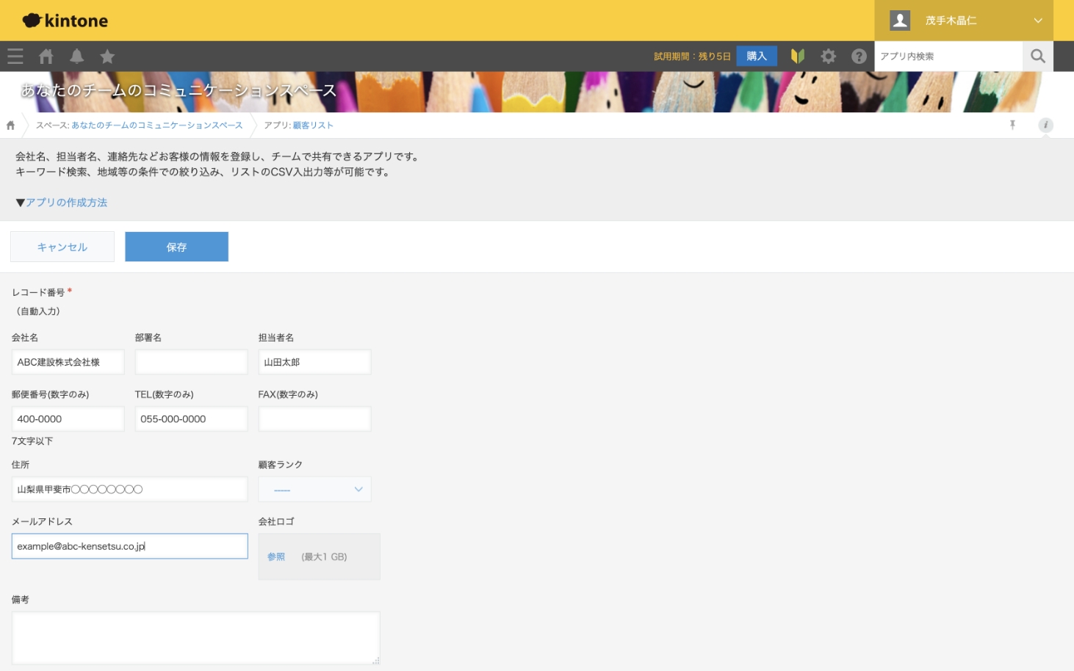Click the pin icon in breadcrumb bar
This screenshot has width=1074, height=671.
1012,125
